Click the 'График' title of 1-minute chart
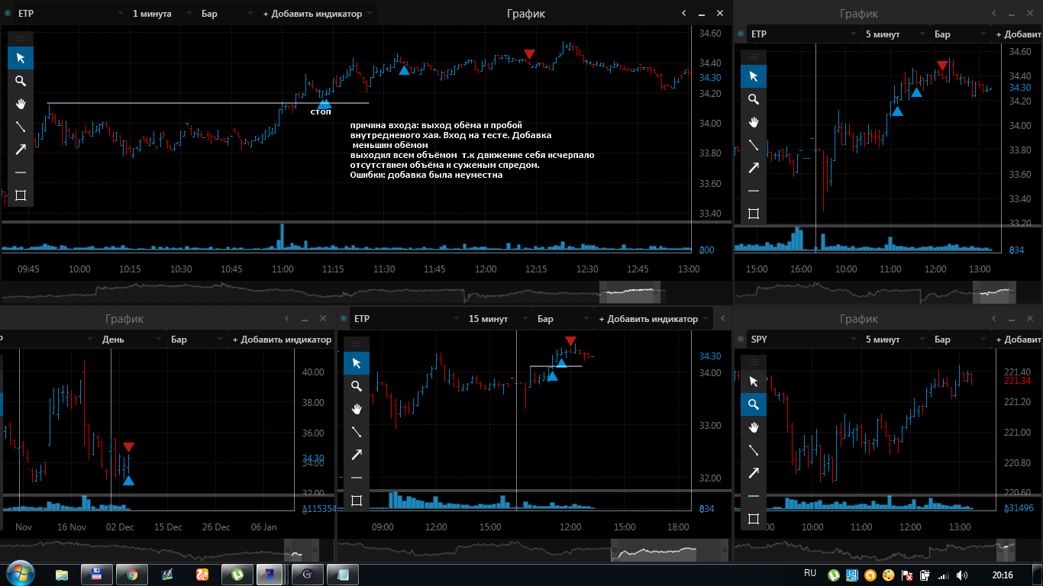1043x586 pixels. [526, 14]
